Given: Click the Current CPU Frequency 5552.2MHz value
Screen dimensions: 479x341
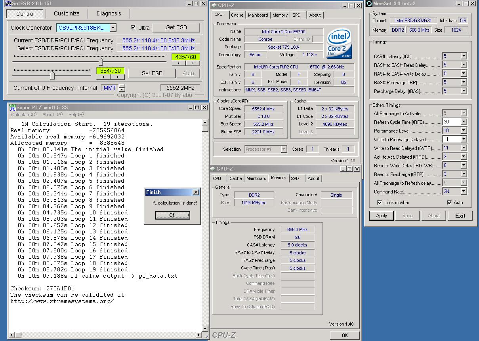Looking at the screenshot, I should pos(180,88).
